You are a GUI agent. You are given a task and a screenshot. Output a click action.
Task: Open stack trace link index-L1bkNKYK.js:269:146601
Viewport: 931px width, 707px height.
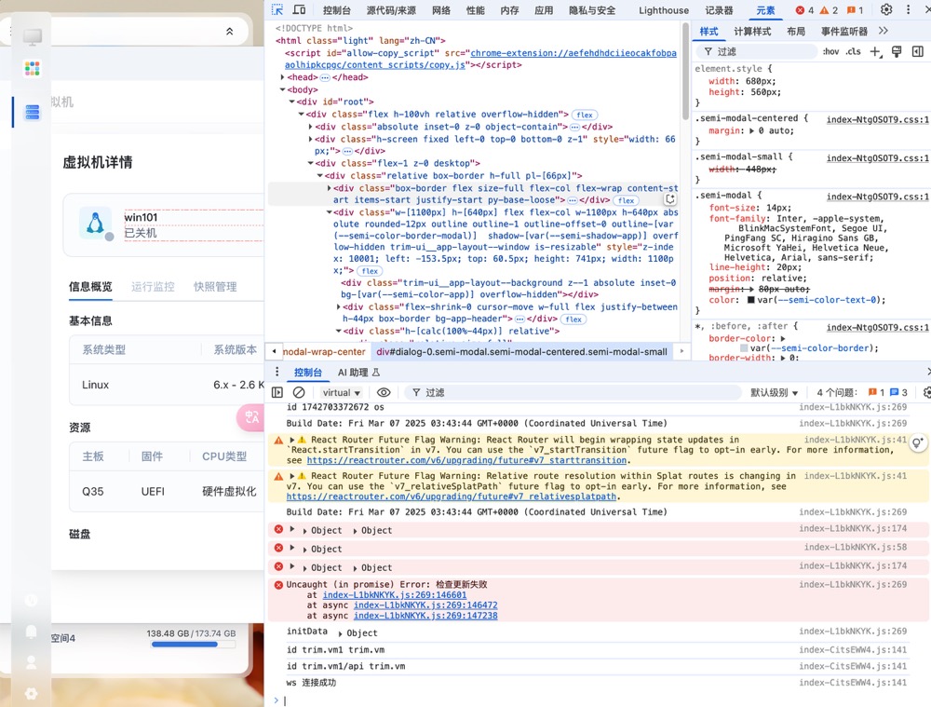coord(394,594)
